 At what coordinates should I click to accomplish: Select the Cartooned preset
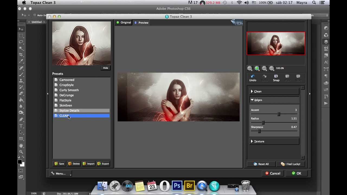click(x=81, y=80)
